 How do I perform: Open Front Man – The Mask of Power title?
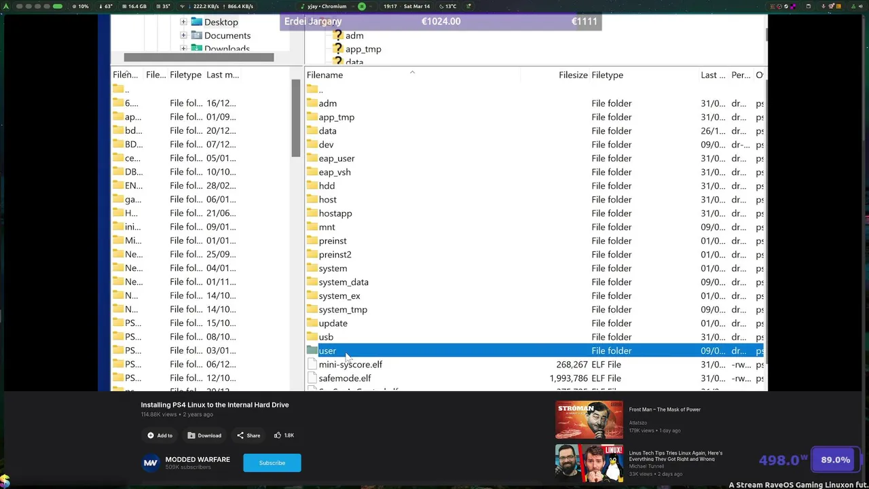click(x=665, y=410)
